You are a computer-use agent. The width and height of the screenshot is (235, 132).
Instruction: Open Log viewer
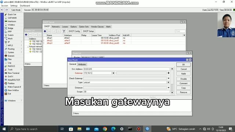point(10,63)
